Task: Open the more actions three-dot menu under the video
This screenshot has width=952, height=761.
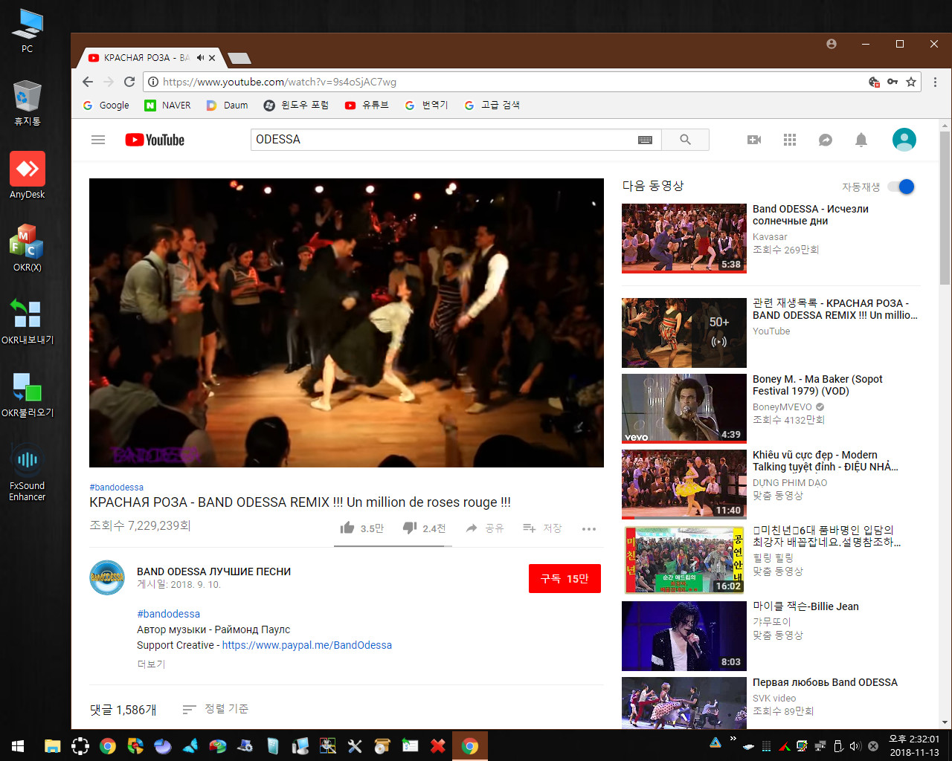Action: click(589, 529)
